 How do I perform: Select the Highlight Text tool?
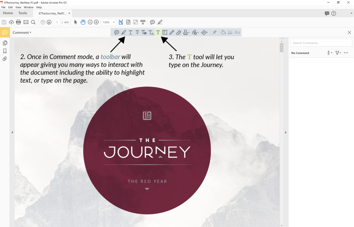coord(124,32)
